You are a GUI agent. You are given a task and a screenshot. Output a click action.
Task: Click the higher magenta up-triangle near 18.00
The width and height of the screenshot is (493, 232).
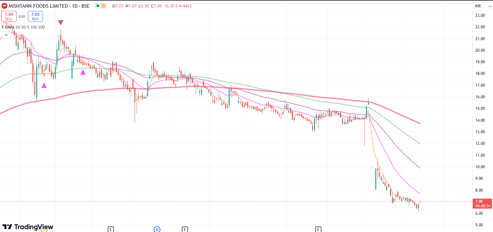pyautogui.click(x=83, y=72)
